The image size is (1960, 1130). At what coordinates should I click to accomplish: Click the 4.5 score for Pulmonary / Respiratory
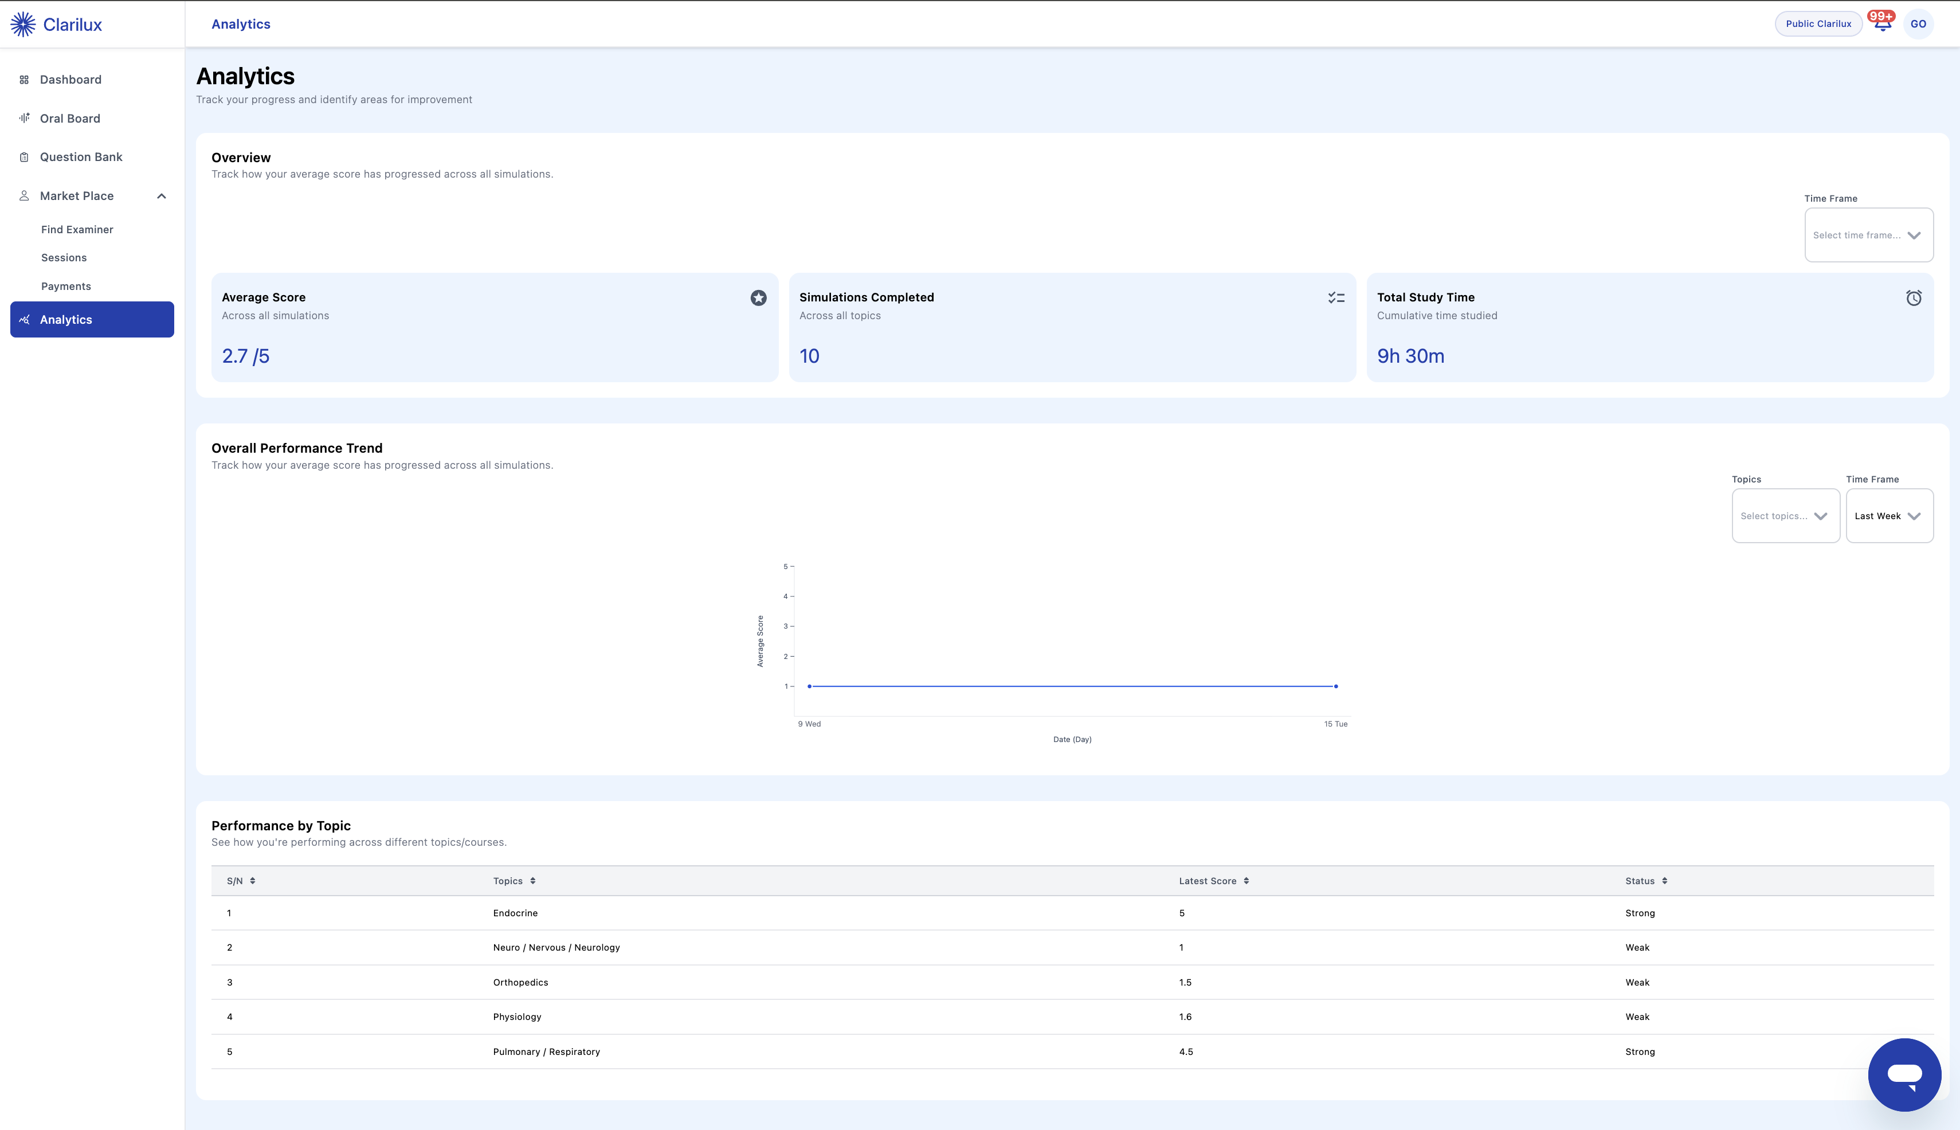1186,1051
